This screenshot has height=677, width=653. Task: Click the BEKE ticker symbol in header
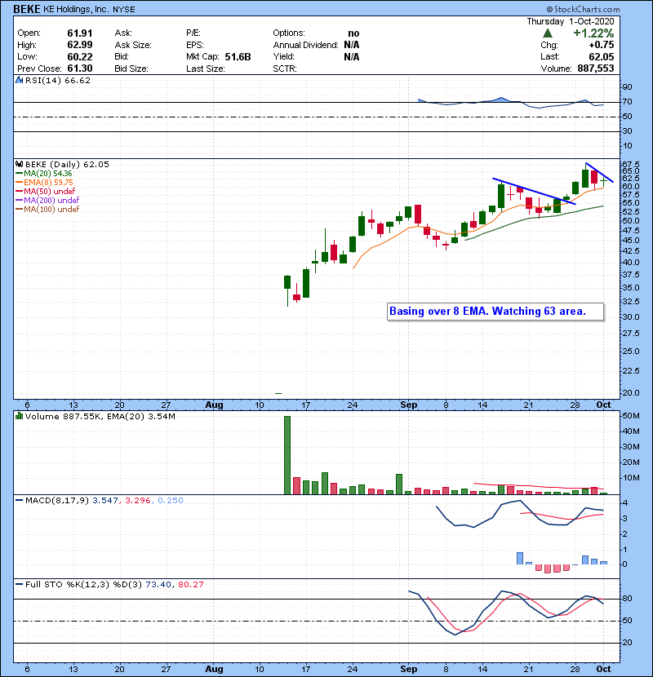pyautogui.click(x=27, y=9)
